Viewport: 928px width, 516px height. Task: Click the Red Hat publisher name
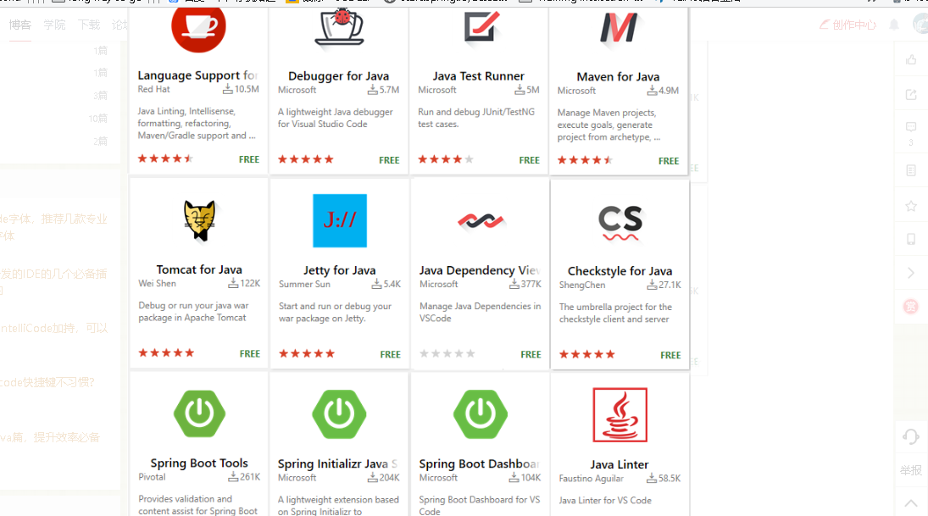coord(154,89)
